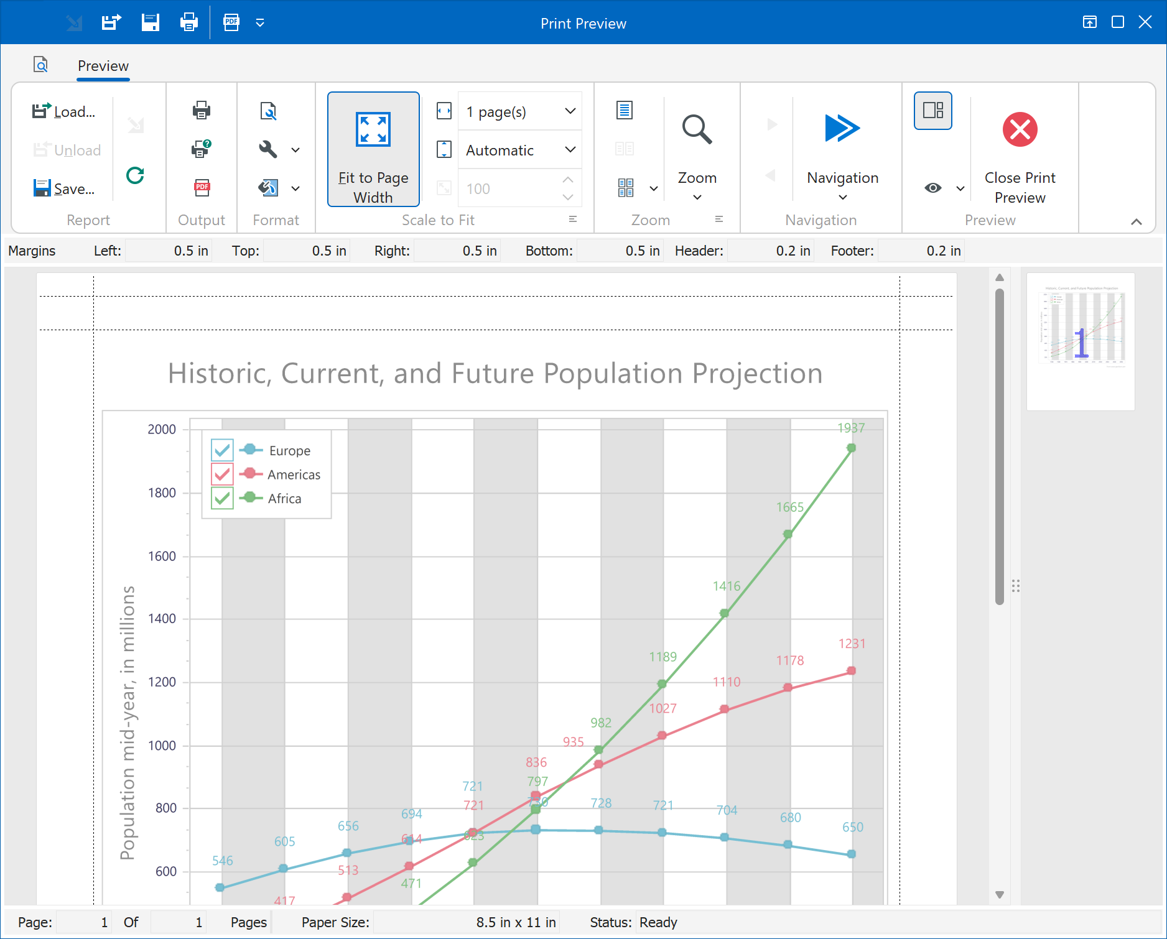Uncheck the Europe series checkbox
The height and width of the screenshot is (939, 1167).
[x=222, y=450]
